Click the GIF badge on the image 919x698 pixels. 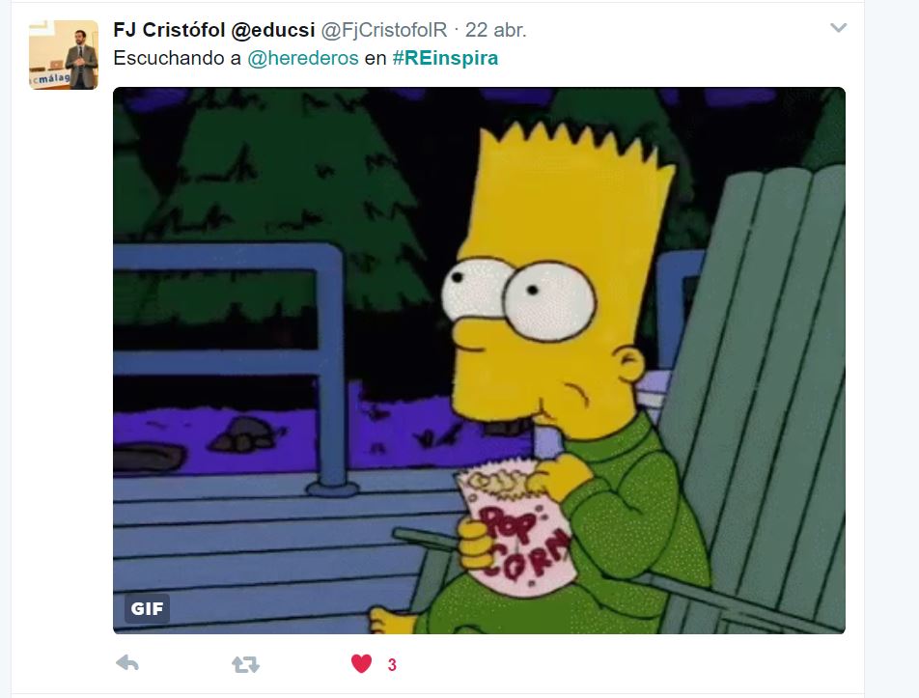point(147,608)
